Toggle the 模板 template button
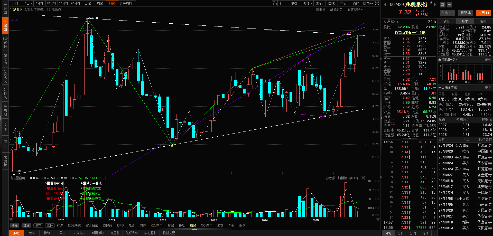This screenshot has width=493, height=236. click(26, 225)
